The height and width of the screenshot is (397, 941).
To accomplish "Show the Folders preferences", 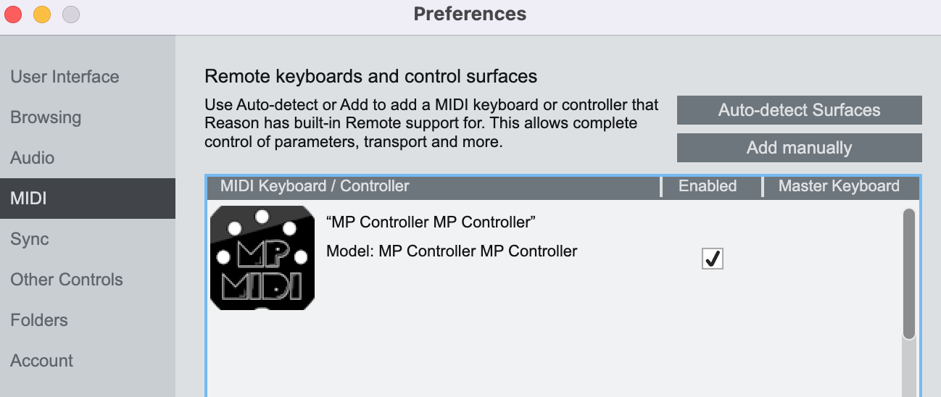I will 39,320.
